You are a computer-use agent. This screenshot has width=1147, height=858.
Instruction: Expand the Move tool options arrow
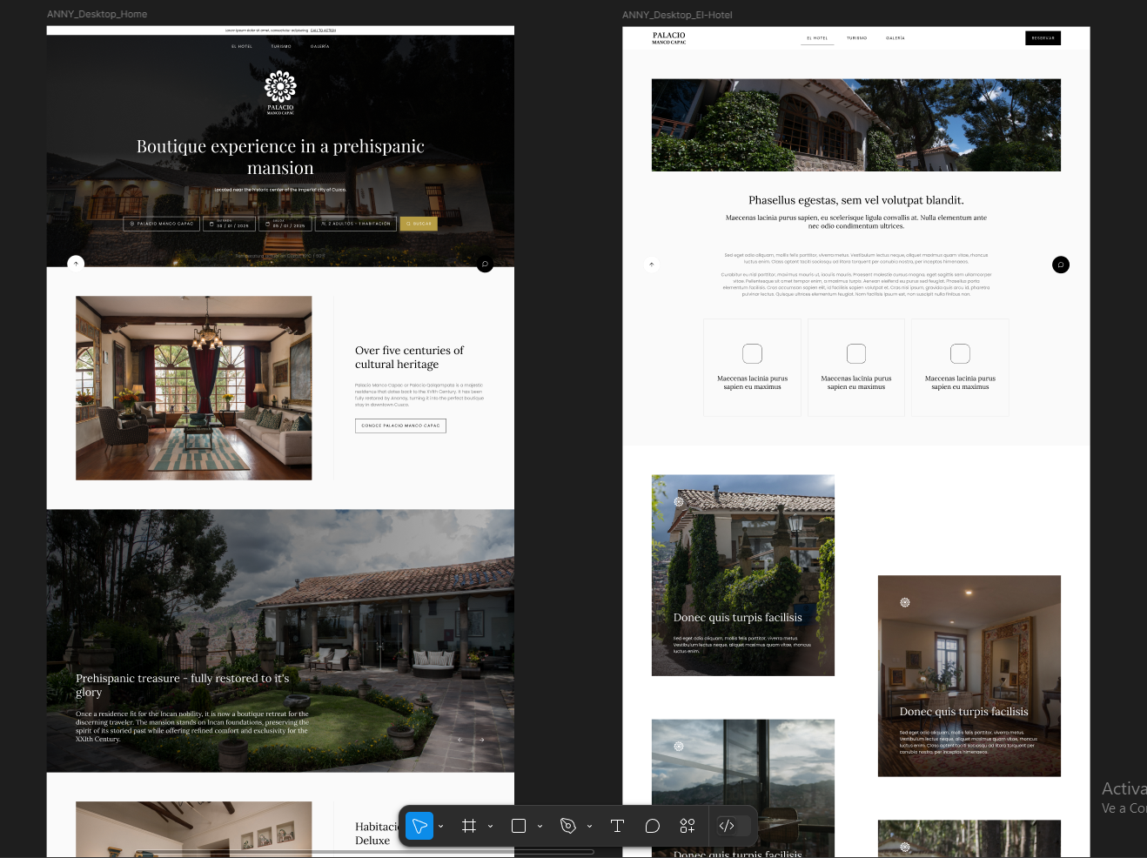pyautogui.click(x=441, y=826)
